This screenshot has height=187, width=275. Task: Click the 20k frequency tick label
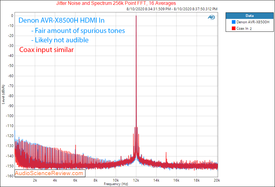217,180
